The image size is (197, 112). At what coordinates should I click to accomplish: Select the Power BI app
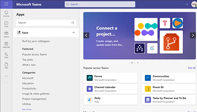pos(168,89)
